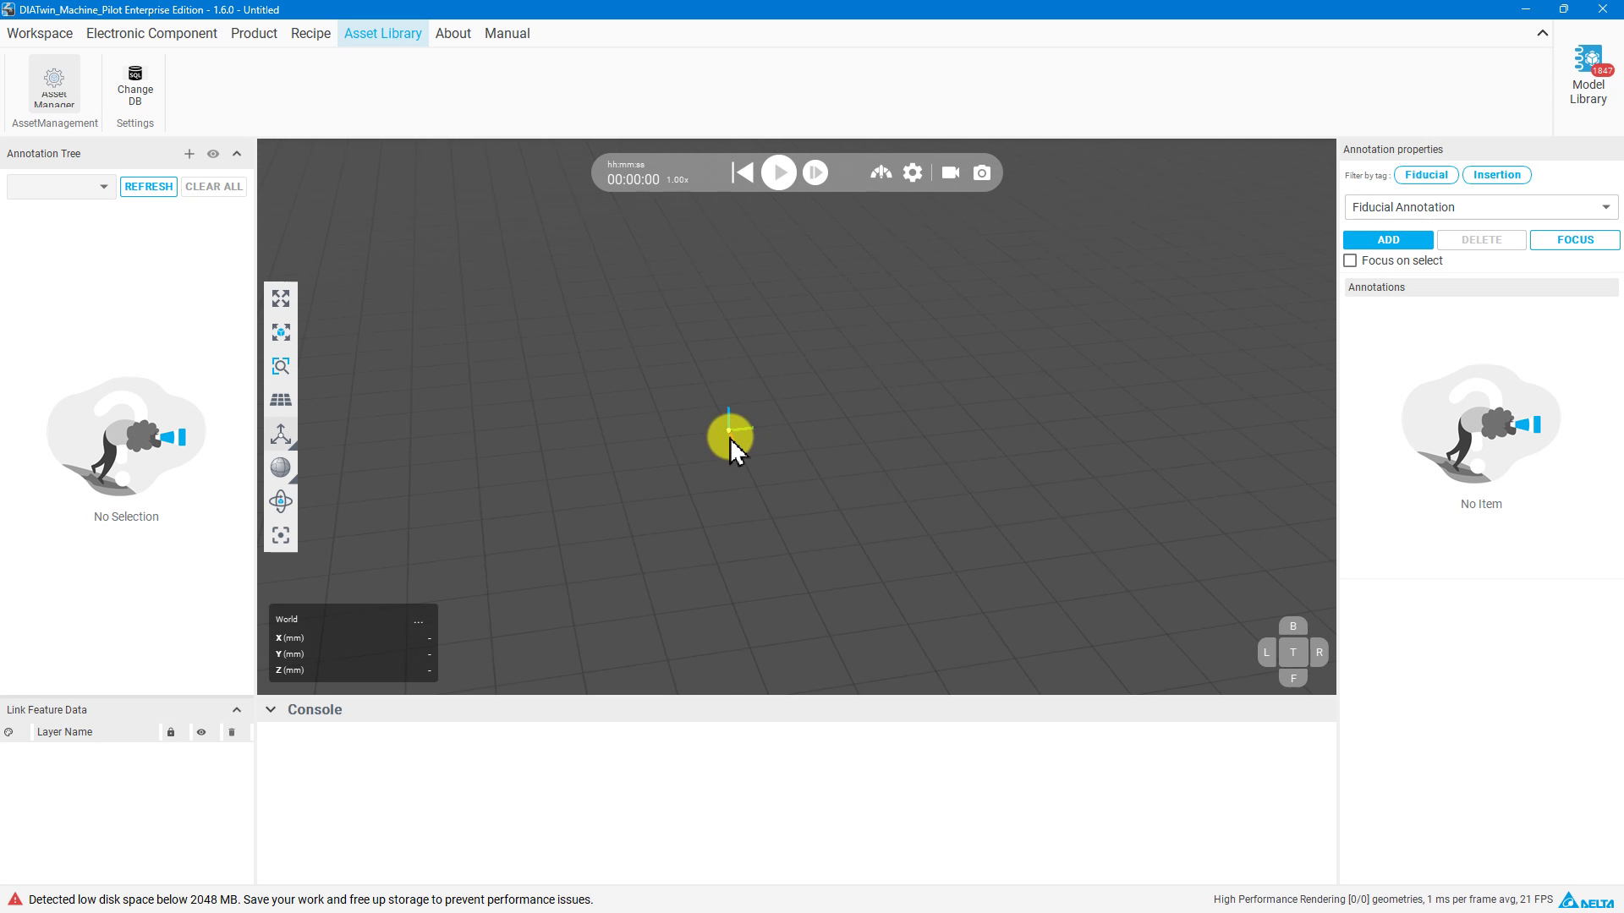
Task: Open the About tab
Action: (453, 34)
